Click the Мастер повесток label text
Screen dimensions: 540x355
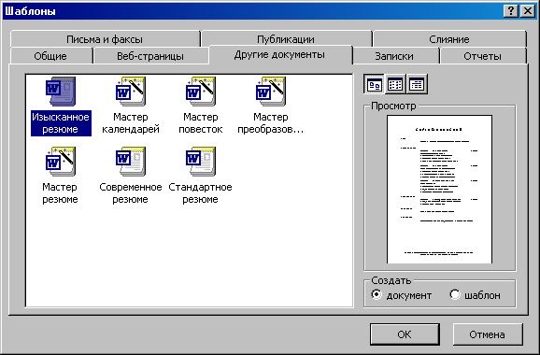201,123
